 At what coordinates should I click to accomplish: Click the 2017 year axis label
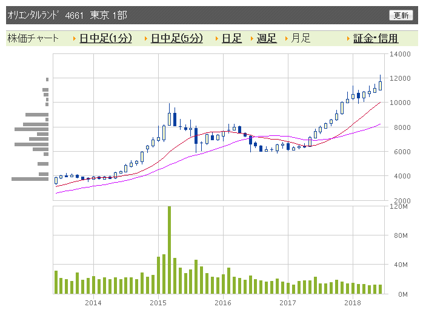point(288,303)
